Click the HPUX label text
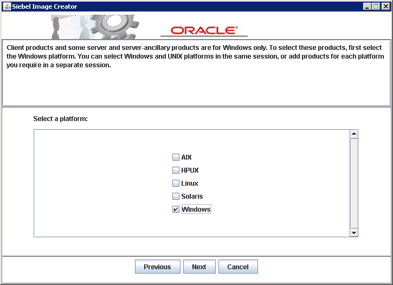Image resolution: width=393 pixels, height=285 pixels. (x=190, y=170)
